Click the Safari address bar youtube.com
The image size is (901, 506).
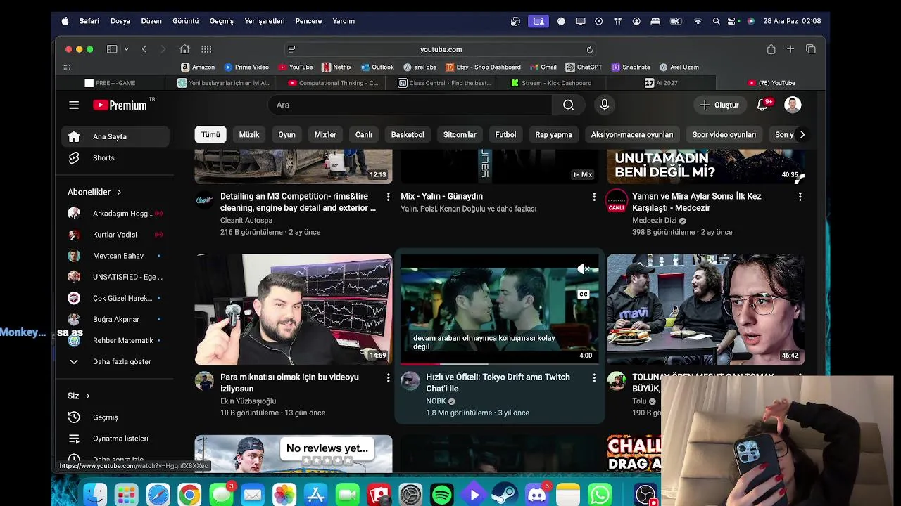[x=441, y=49]
